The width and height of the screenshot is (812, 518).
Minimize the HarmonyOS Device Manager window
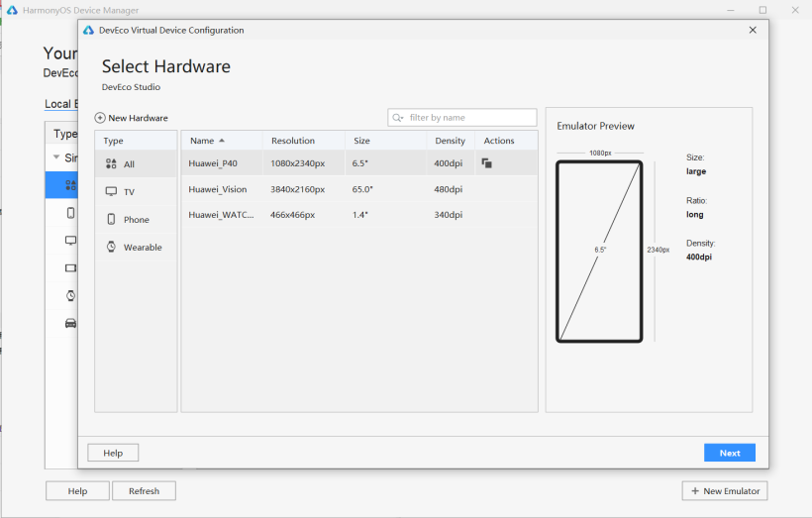pyautogui.click(x=731, y=10)
